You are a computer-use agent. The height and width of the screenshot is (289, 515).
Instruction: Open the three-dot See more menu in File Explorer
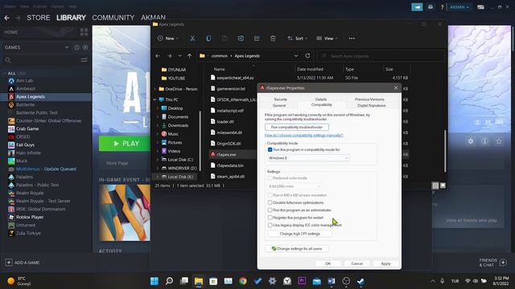point(352,39)
